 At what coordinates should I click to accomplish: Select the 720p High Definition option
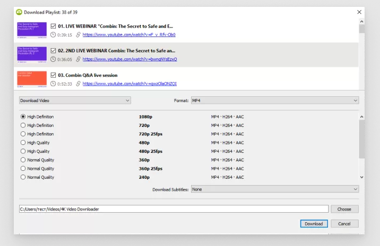pyautogui.click(x=23, y=125)
